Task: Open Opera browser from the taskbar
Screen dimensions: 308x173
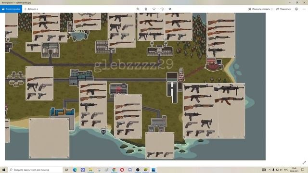Action: coord(122,170)
